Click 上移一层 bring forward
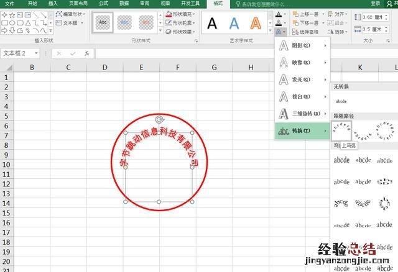The image size is (398, 272). coord(306,14)
